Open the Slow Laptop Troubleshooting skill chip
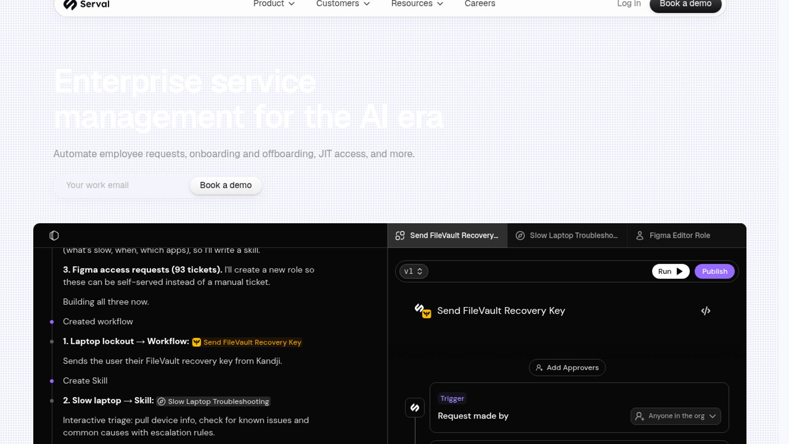789x444 pixels. tap(213, 401)
